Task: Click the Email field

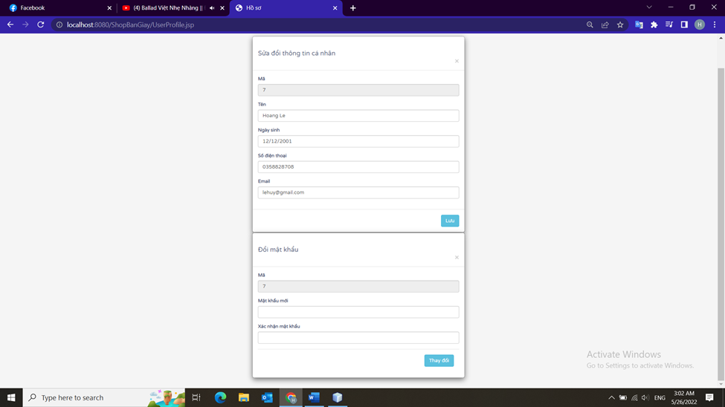Action: click(x=358, y=192)
